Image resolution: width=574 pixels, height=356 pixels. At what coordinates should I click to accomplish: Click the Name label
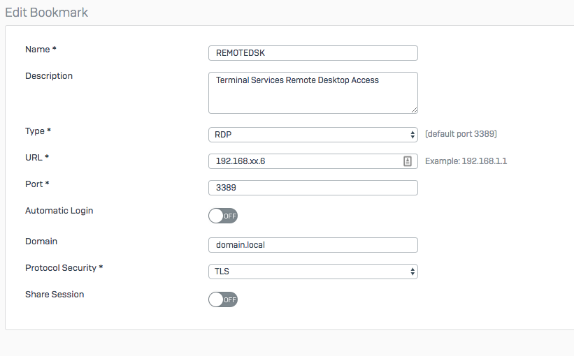click(x=38, y=50)
